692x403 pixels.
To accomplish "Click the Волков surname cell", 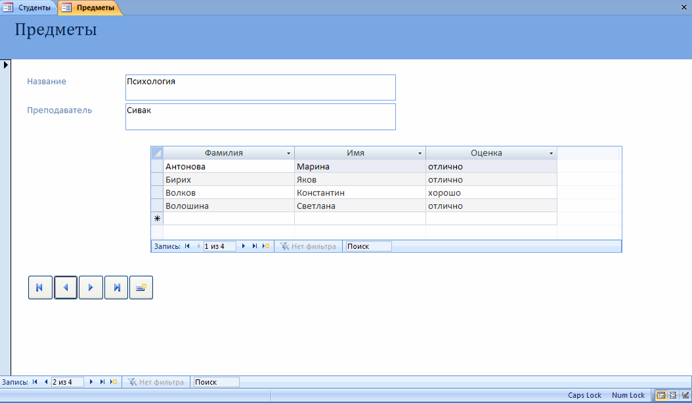I will 228,192.
